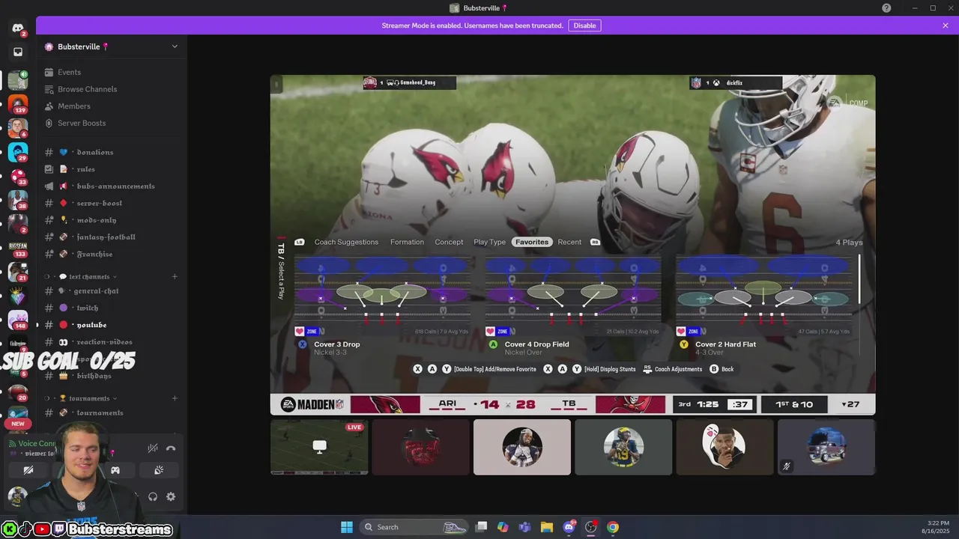Open Microsoft Teams from the taskbar
The width and height of the screenshot is (959, 539).
pyautogui.click(x=524, y=527)
